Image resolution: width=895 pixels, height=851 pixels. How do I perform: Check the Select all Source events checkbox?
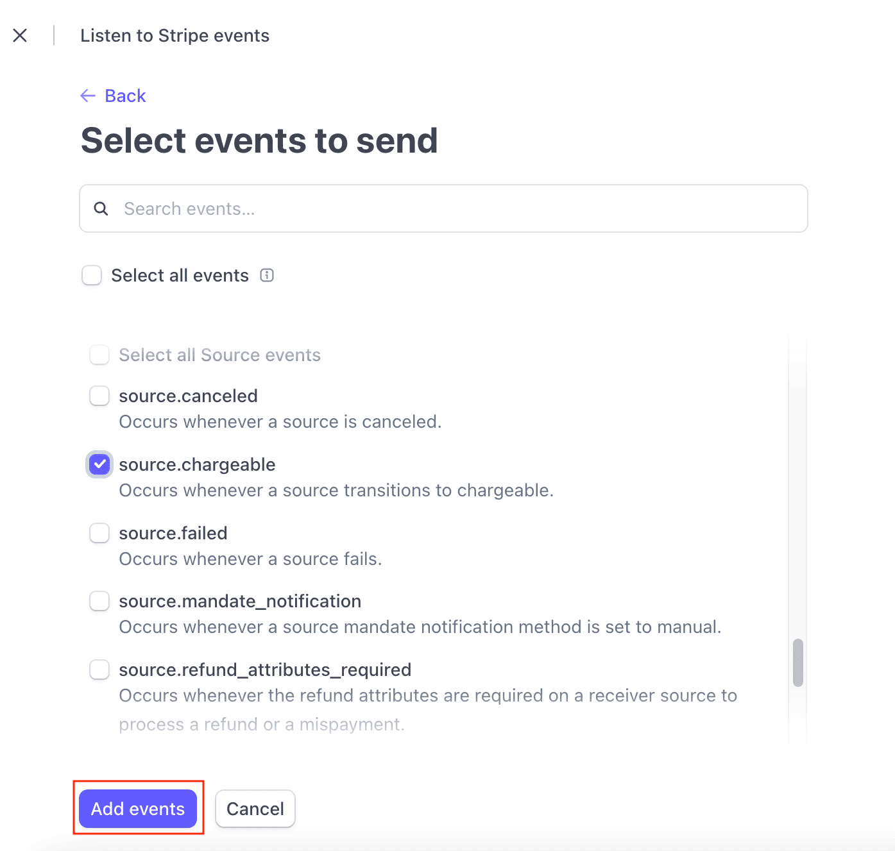coord(99,355)
